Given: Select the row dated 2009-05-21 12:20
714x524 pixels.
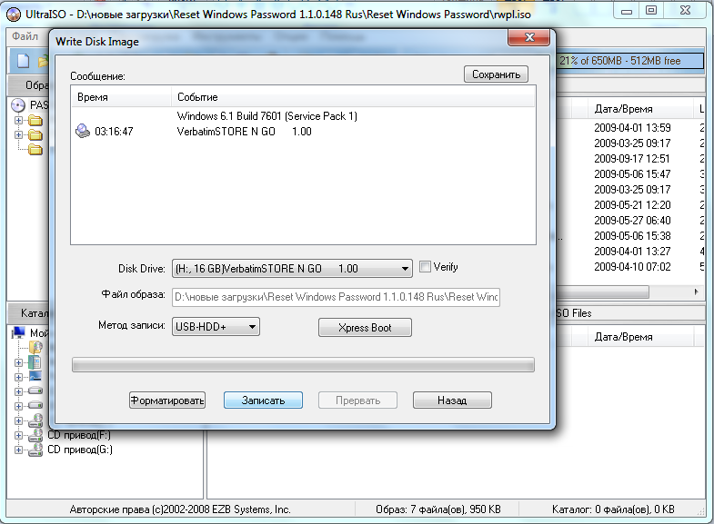Looking at the screenshot, I should pos(632,205).
